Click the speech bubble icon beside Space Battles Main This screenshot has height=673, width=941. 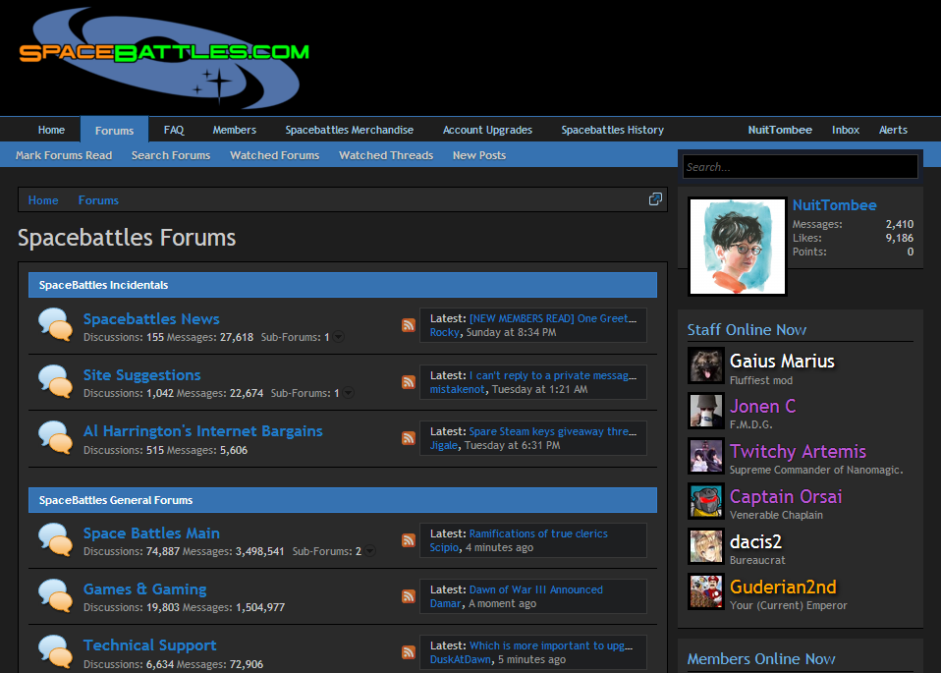click(x=55, y=538)
